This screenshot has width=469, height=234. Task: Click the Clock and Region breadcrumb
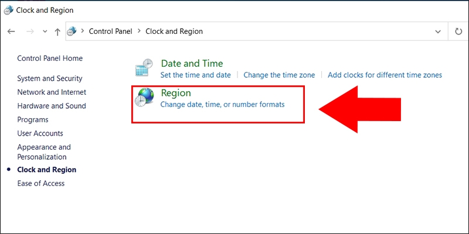point(174,32)
